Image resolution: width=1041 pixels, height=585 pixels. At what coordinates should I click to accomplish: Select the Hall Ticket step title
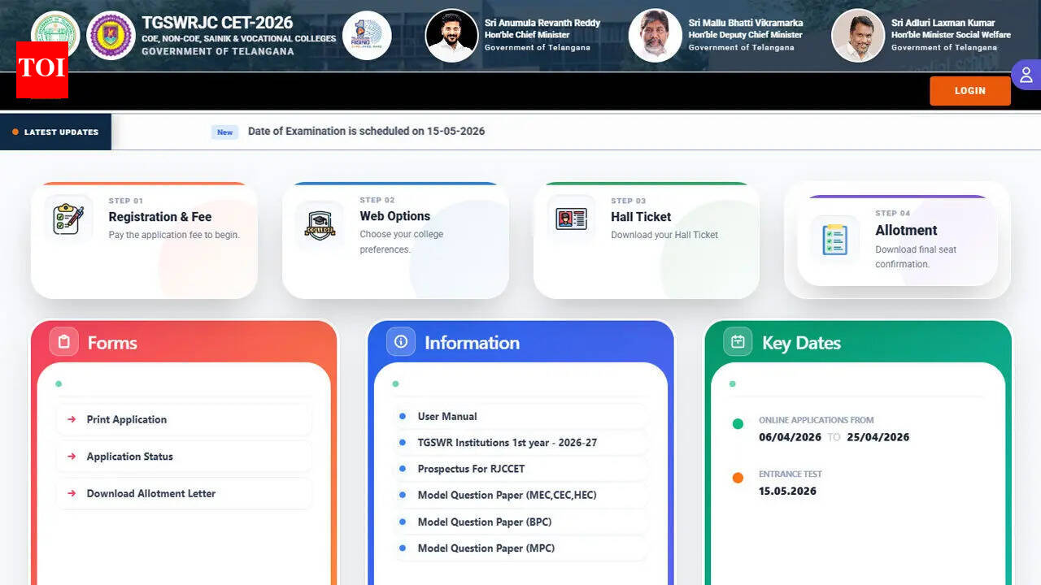[x=641, y=217]
